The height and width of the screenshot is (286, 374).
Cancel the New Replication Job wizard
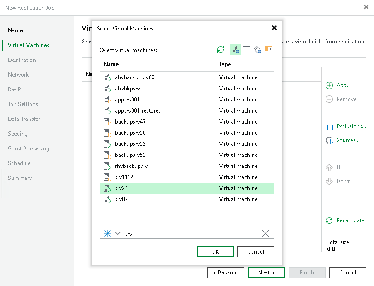click(348, 273)
